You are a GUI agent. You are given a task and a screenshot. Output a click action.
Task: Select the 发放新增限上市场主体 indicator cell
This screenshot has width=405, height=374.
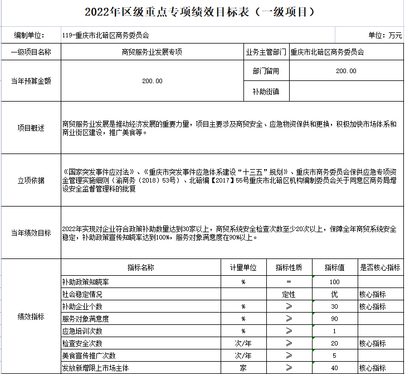coord(141,368)
